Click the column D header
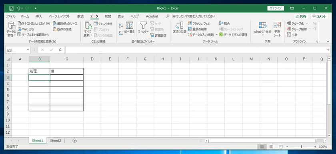Screen dimensions: 336x154 point(92,59)
